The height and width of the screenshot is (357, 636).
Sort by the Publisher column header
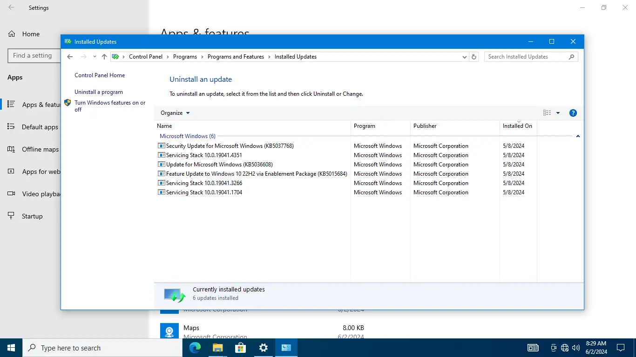click(x=455, y=126)
